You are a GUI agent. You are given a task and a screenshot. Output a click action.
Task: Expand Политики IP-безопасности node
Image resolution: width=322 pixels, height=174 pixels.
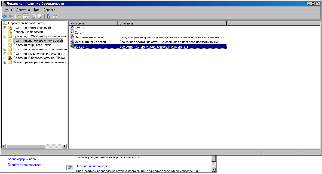tap(5, 58)
